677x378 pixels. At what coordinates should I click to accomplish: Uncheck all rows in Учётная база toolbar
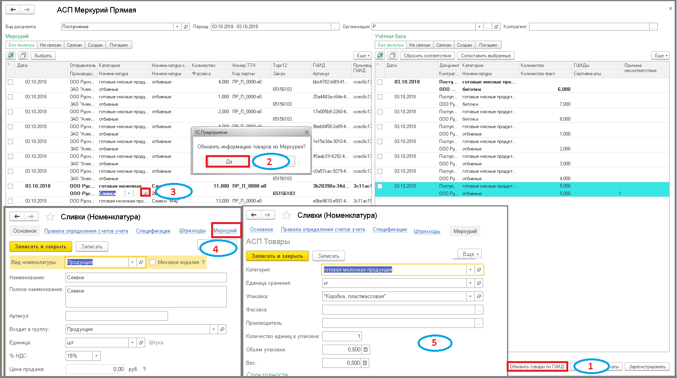pyautogui.click(x=392, y=56)
